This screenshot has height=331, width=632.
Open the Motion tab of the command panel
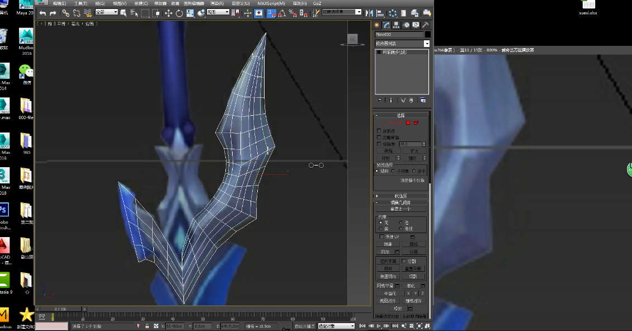[406, 25]
